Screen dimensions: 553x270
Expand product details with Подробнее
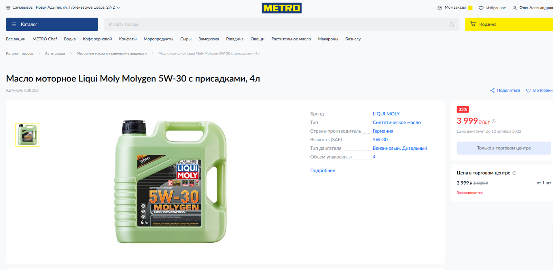pos(322,171)
